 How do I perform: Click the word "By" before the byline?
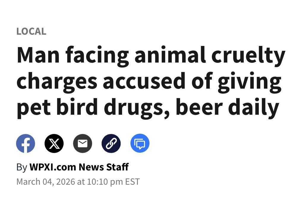(21, 167)
